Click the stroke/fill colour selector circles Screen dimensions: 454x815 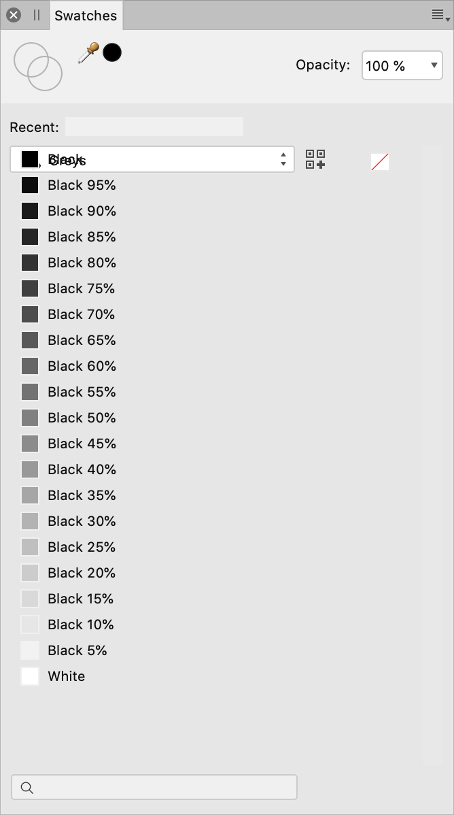38,67
